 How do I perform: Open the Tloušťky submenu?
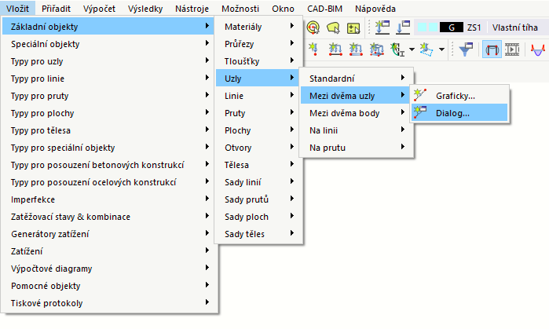[258, 61]
